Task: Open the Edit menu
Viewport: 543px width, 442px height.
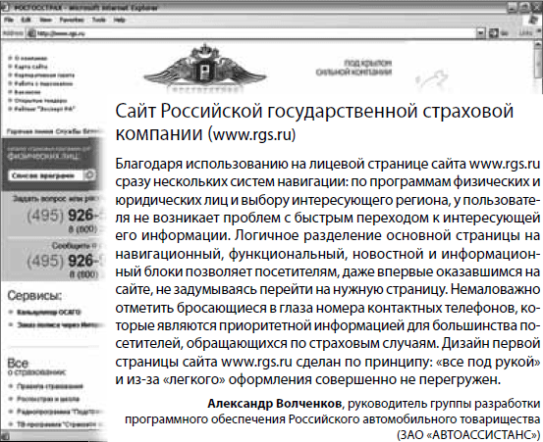Action: click(26, 20)
